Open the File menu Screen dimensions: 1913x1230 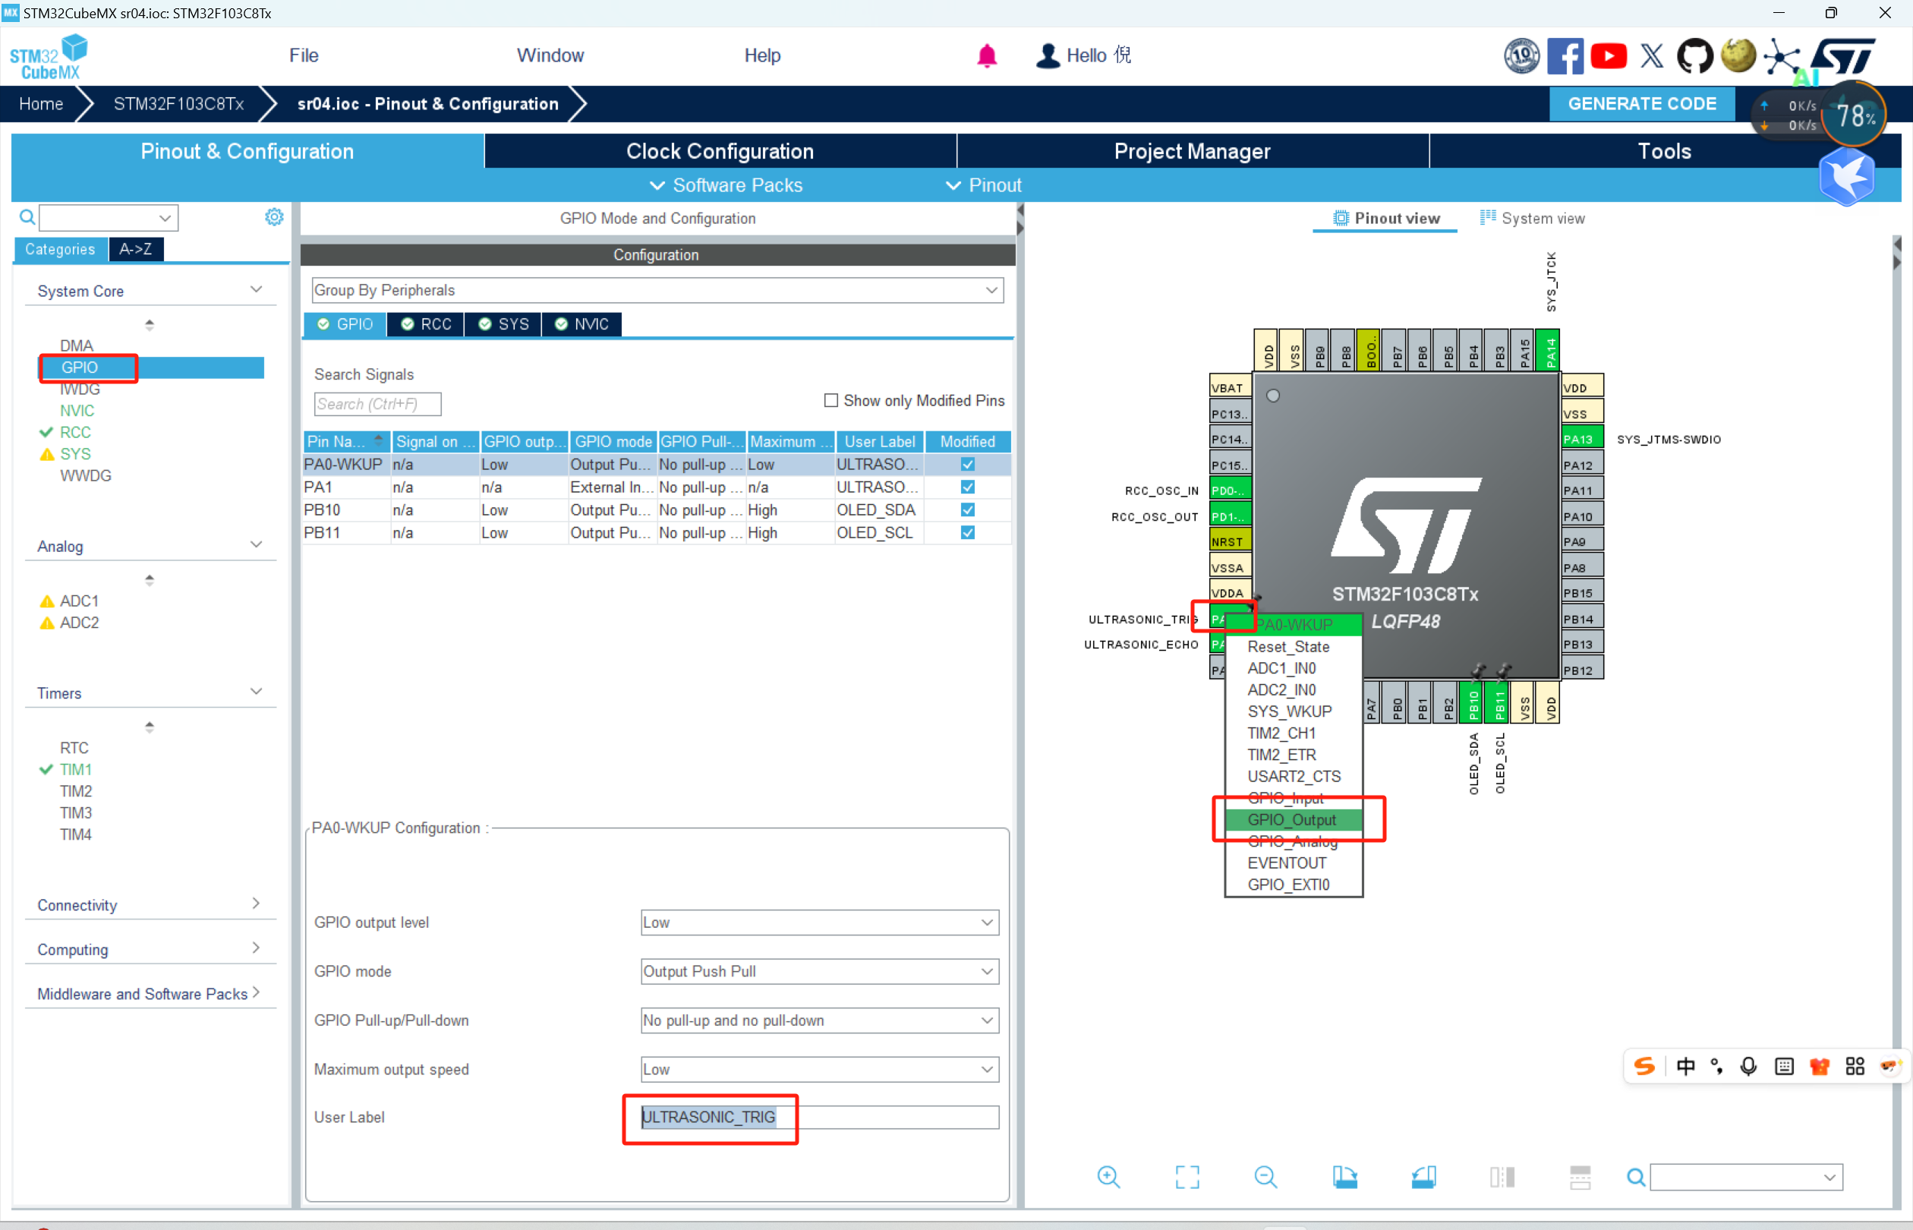304,56
